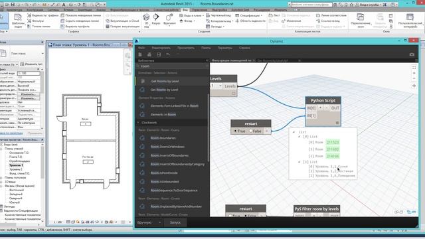The image size is (425, 239).
Task: Collapse Фасады (Фасад здания) tree node
Action: click(1, 186)
